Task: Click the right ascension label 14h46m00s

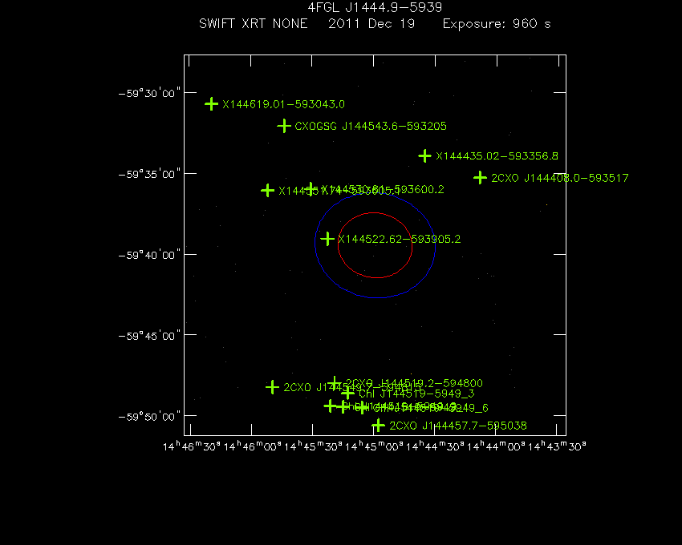Action: tap(253, 446)
